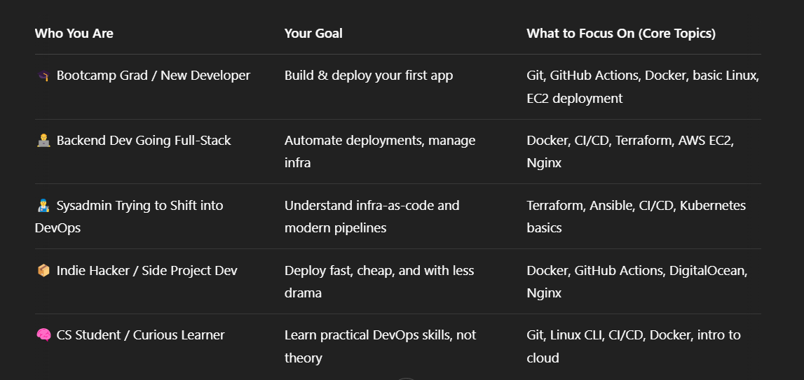Select the "Your Goal" column header

[313, 34]
